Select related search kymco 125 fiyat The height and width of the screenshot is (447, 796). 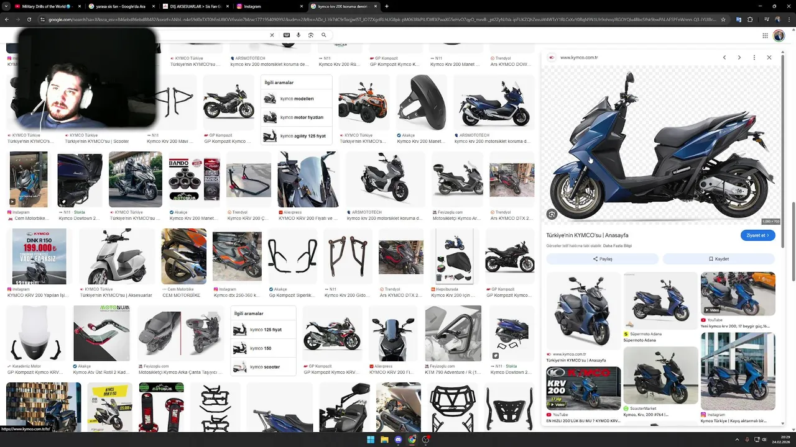(264, 330)
